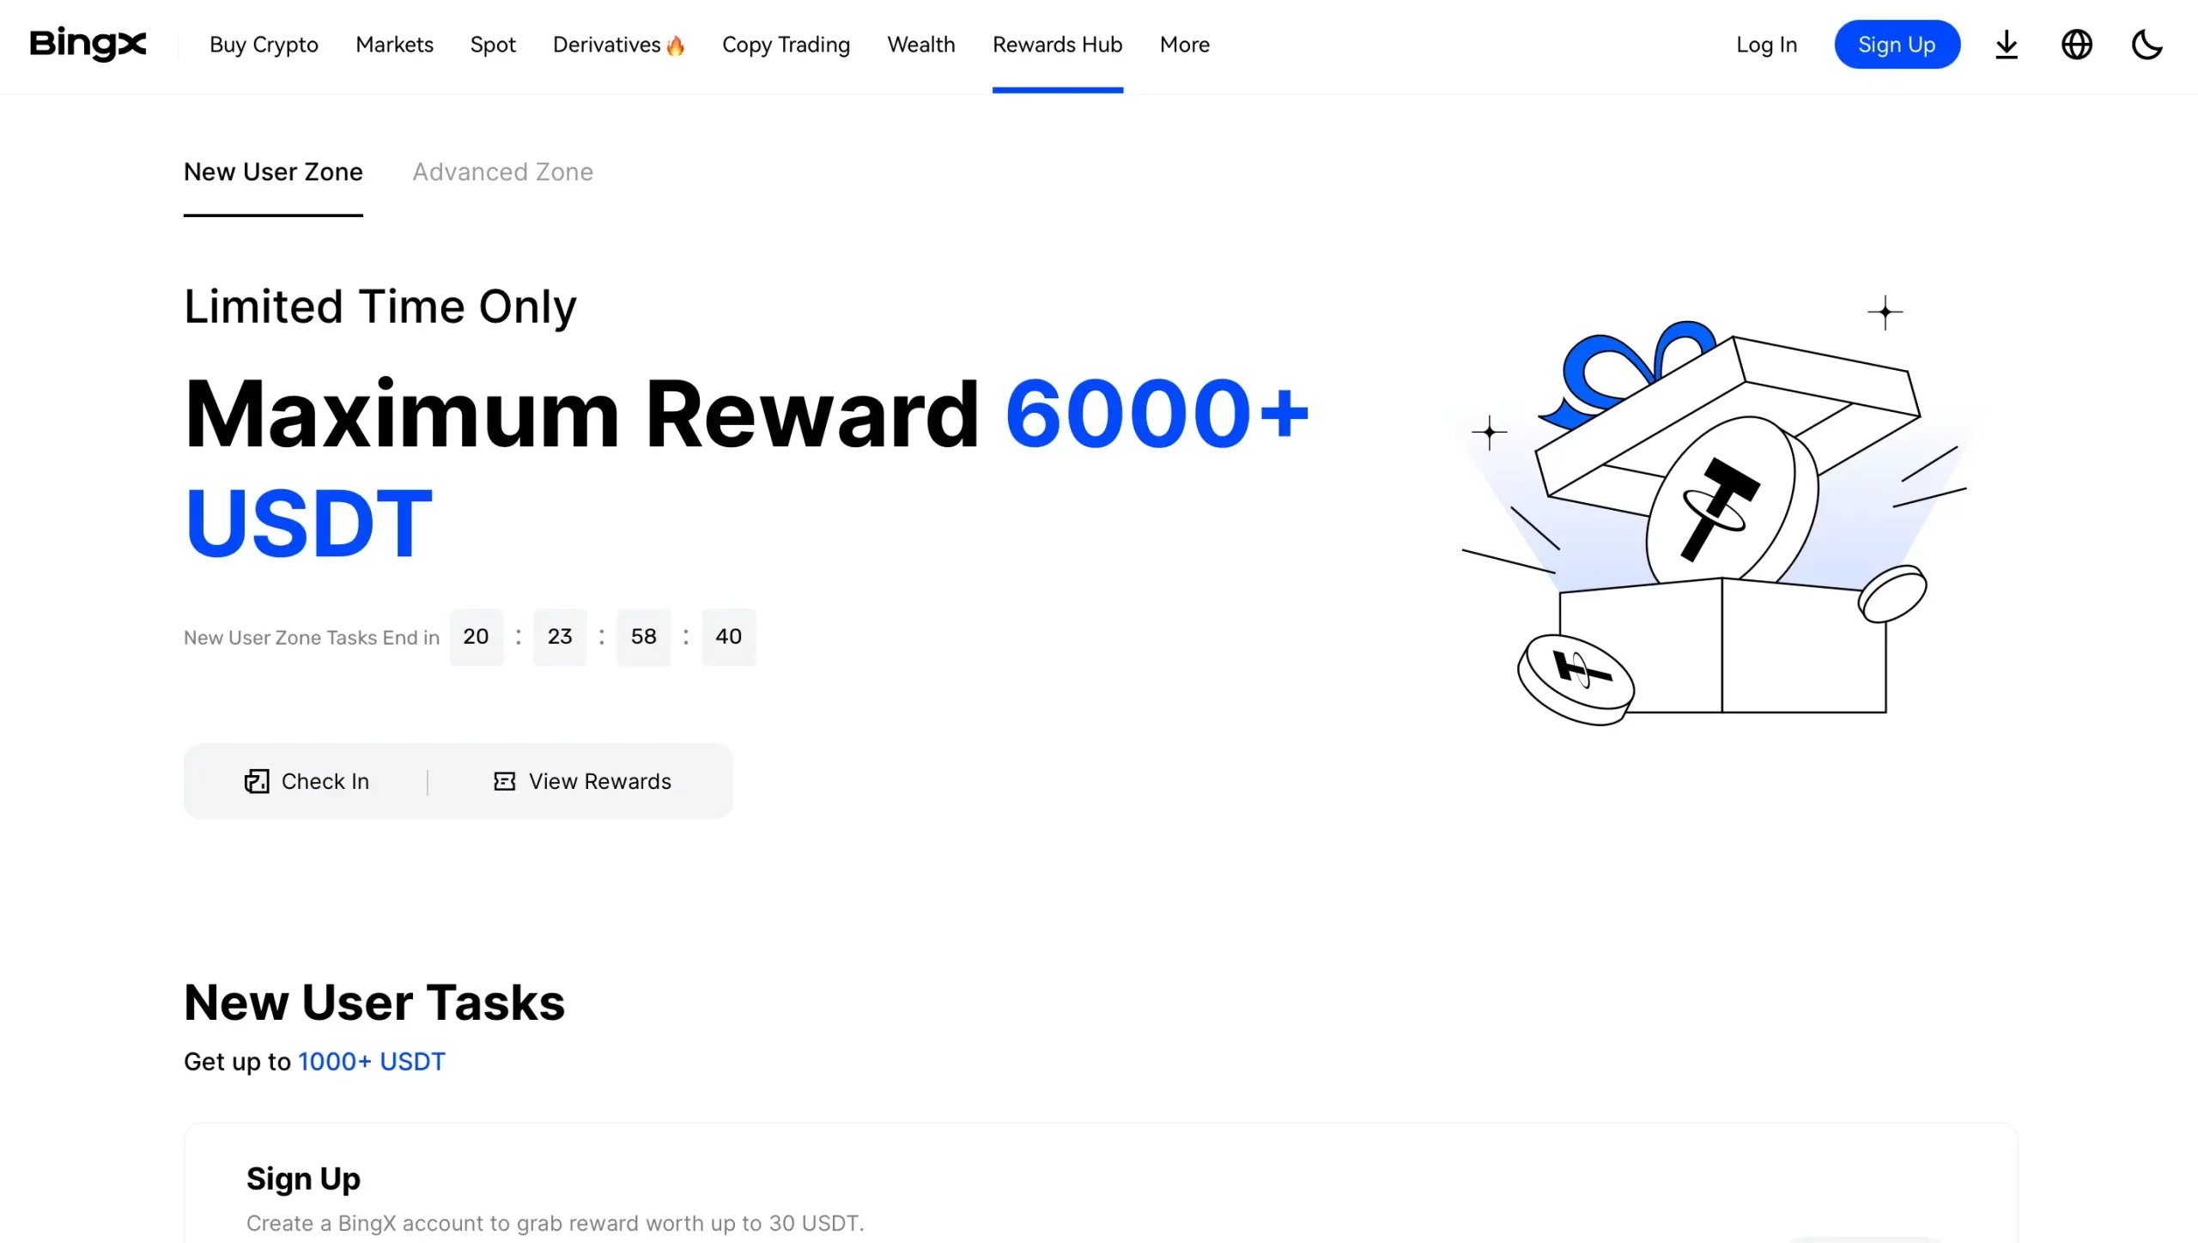The image size is (2198, 1243).
Task: Click the Check In icon button
Action: [257, 780]
